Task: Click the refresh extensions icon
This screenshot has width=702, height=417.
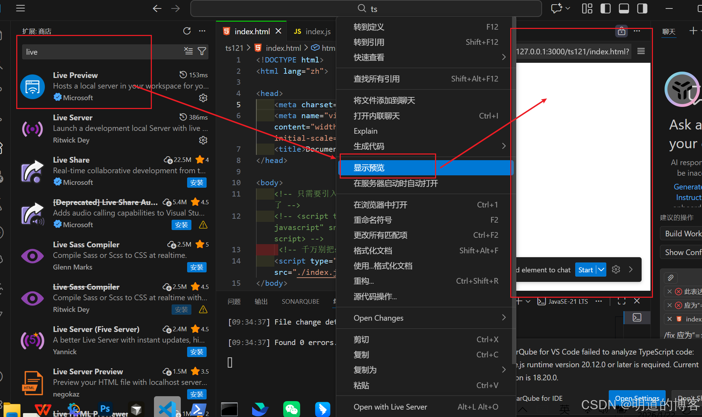Action: (187, 31)
